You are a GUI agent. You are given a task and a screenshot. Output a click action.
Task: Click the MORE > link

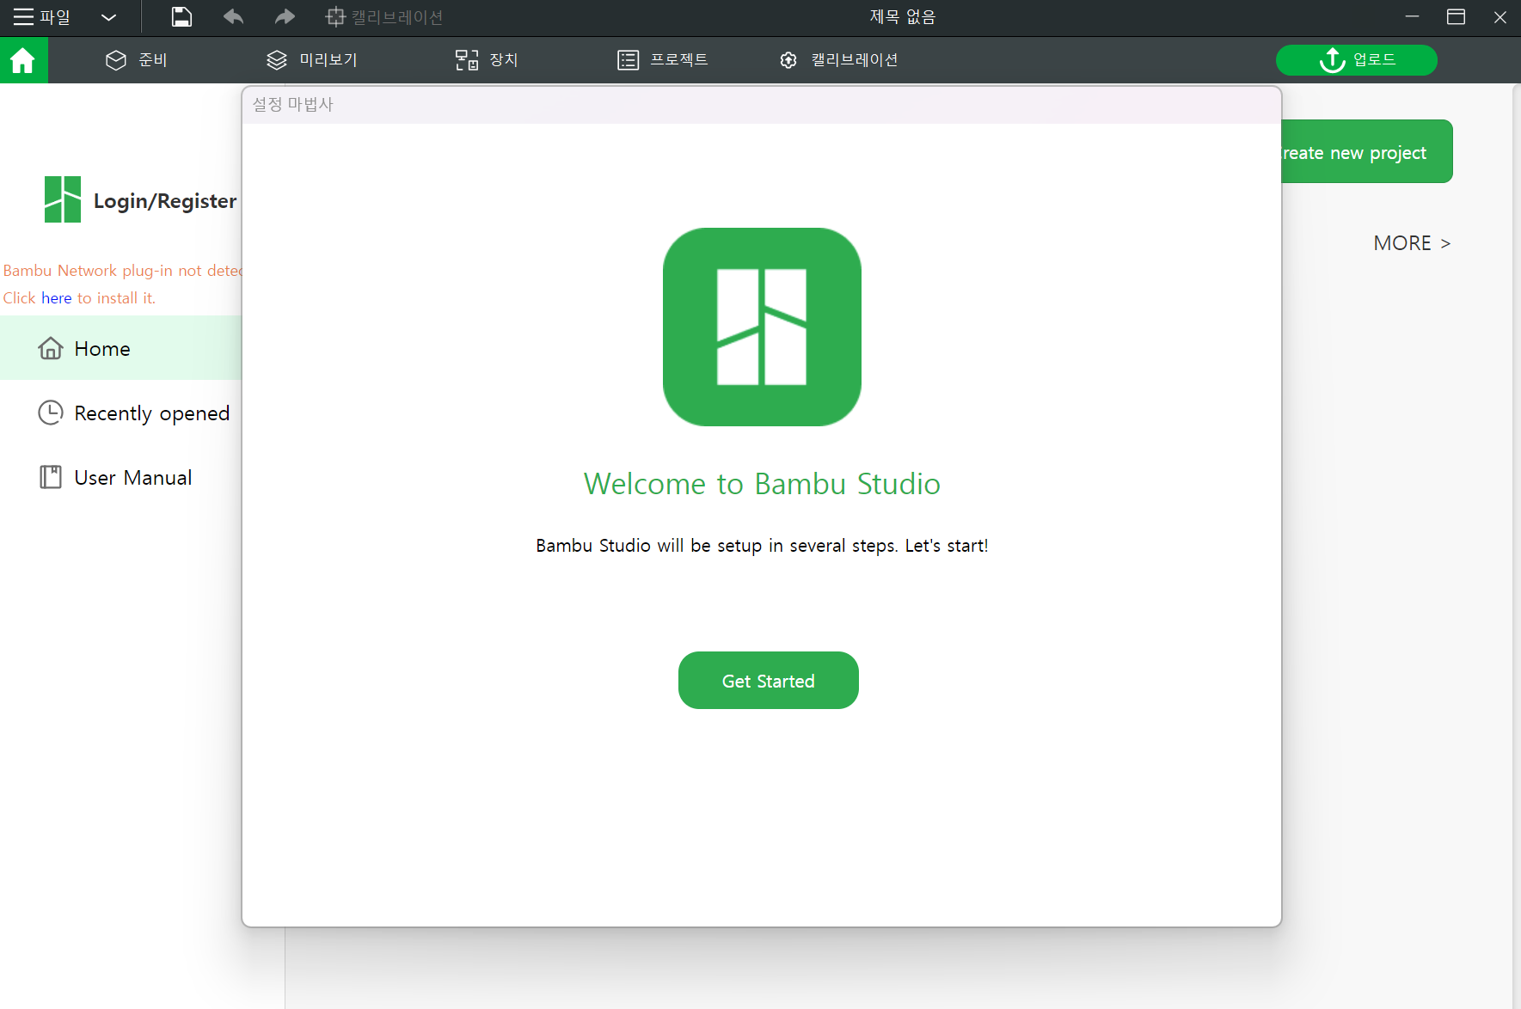pos(1412,243)
